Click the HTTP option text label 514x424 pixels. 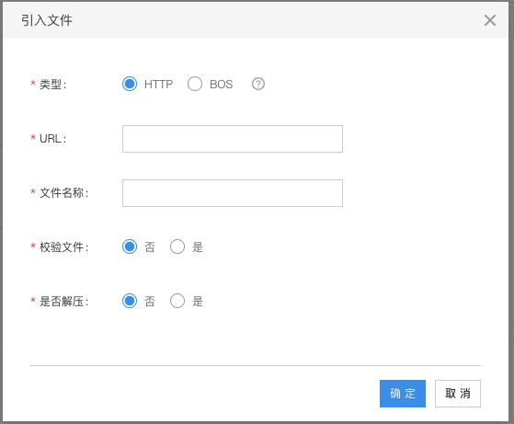pyautogui.click(x=158, y=85)
